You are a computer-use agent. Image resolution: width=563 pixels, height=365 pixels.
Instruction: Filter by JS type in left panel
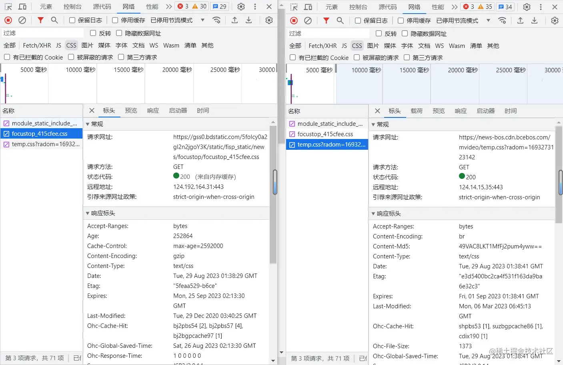(x=58, y=46)
